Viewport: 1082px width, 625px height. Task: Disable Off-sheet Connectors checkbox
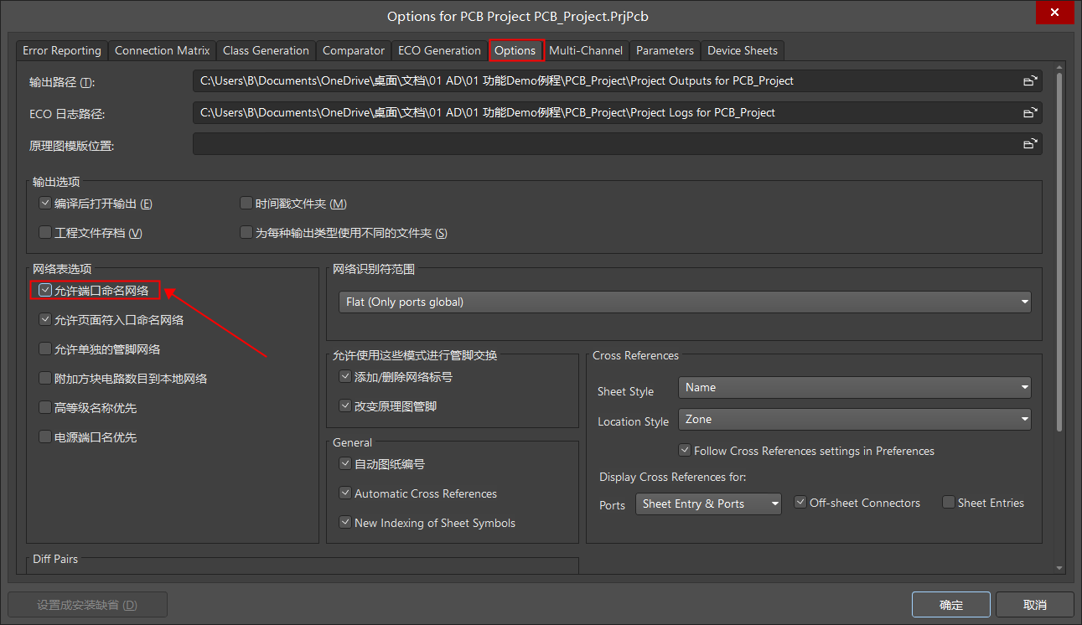coord(800,503)
